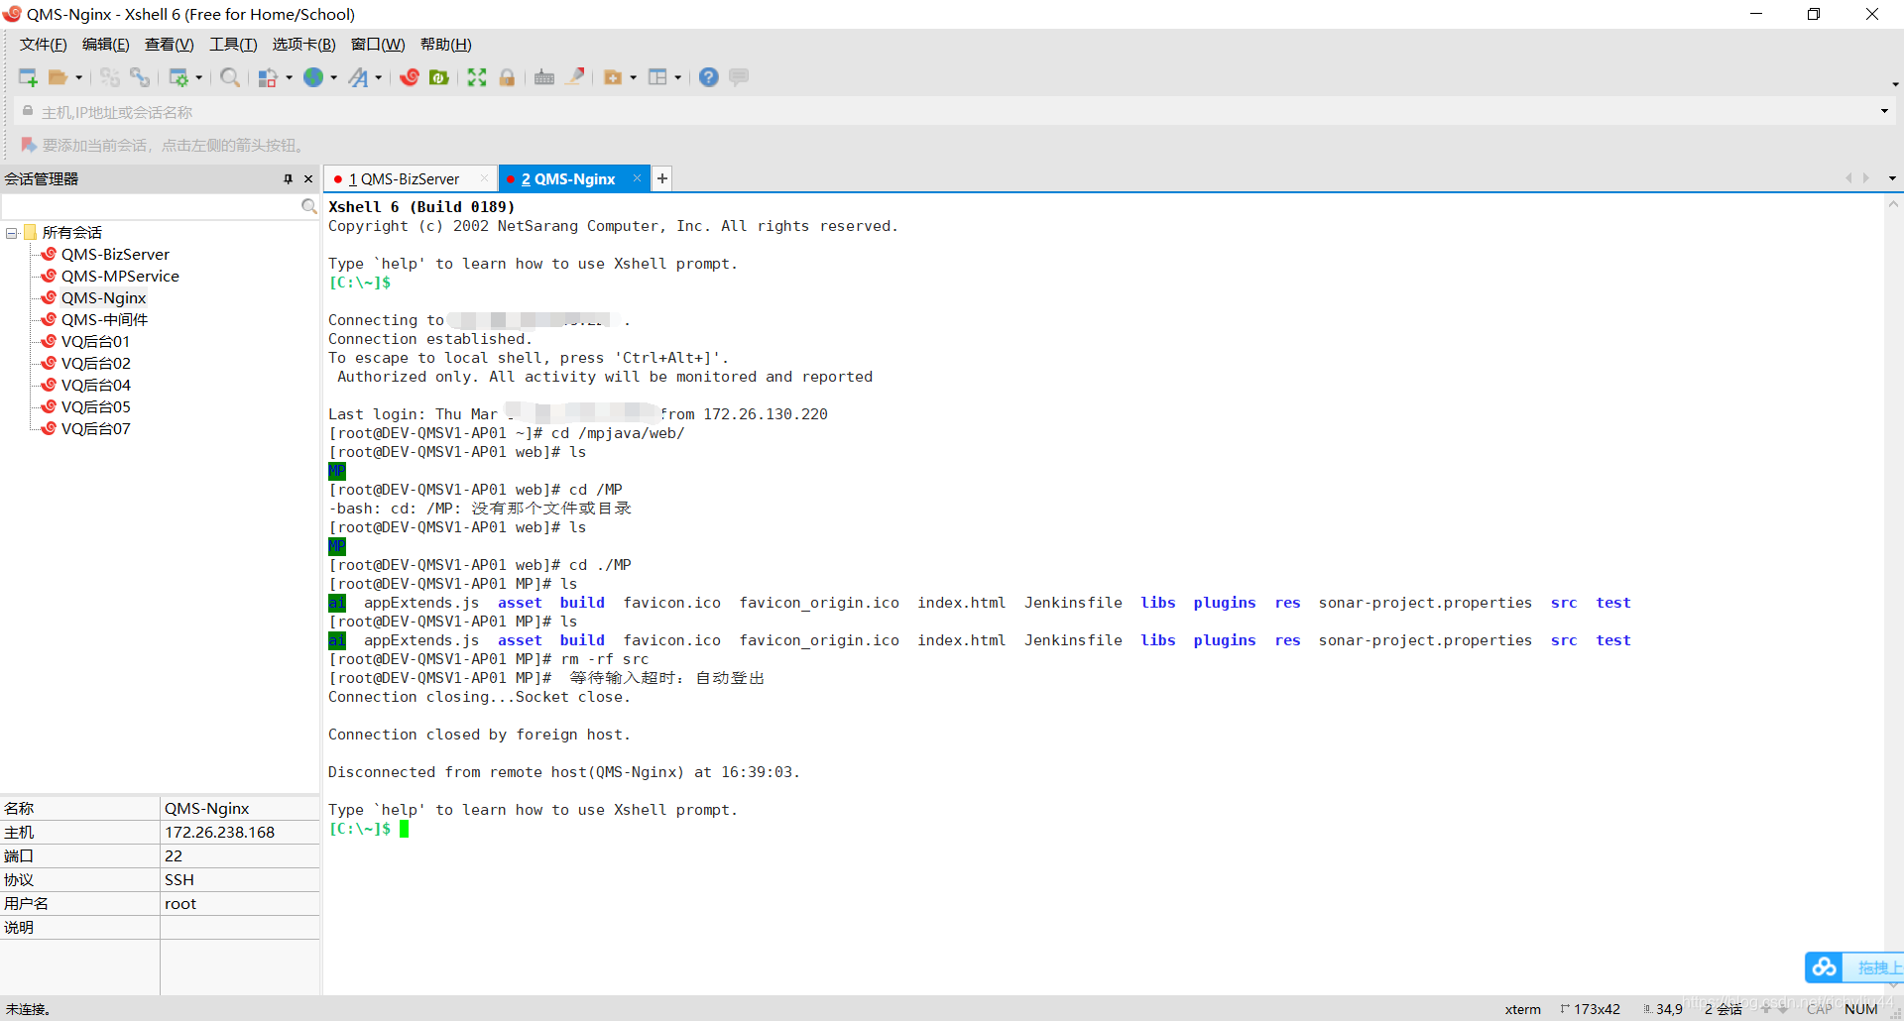Open the 选项卡(B) menu
This screenshot has width=1904, height=1021.
pyautogui.click(x=304, y=45)
